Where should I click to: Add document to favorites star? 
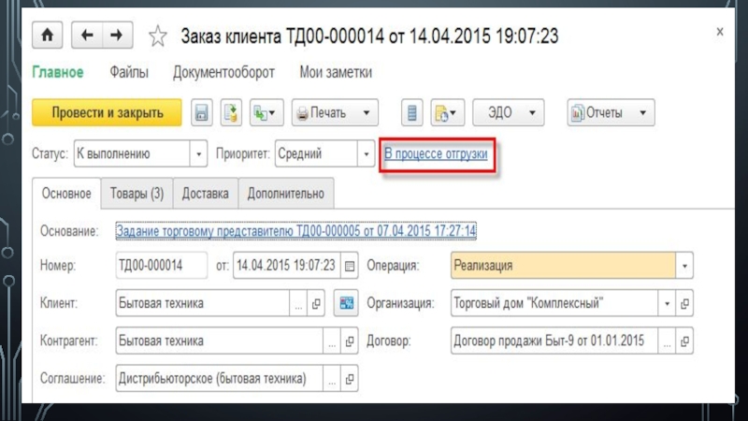coord(157,36)
